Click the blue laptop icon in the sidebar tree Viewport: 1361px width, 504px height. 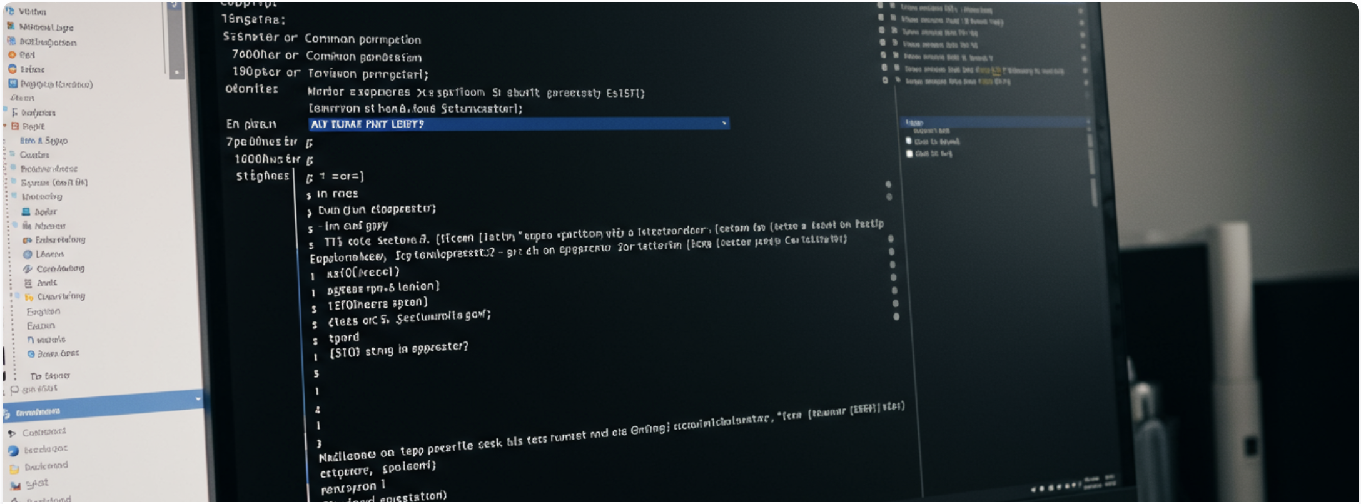(x=26, y=212)
